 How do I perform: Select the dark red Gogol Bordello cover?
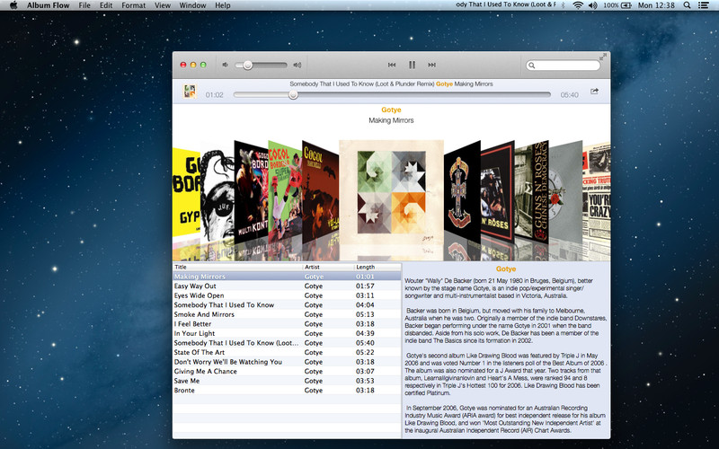point(321,192)
